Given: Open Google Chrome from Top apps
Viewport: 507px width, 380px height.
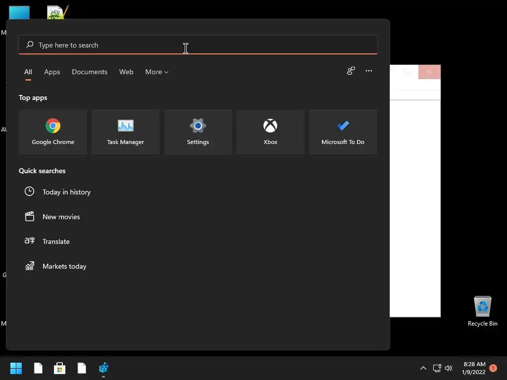Looking at the screenshot, I should click(x=53, y=132).
